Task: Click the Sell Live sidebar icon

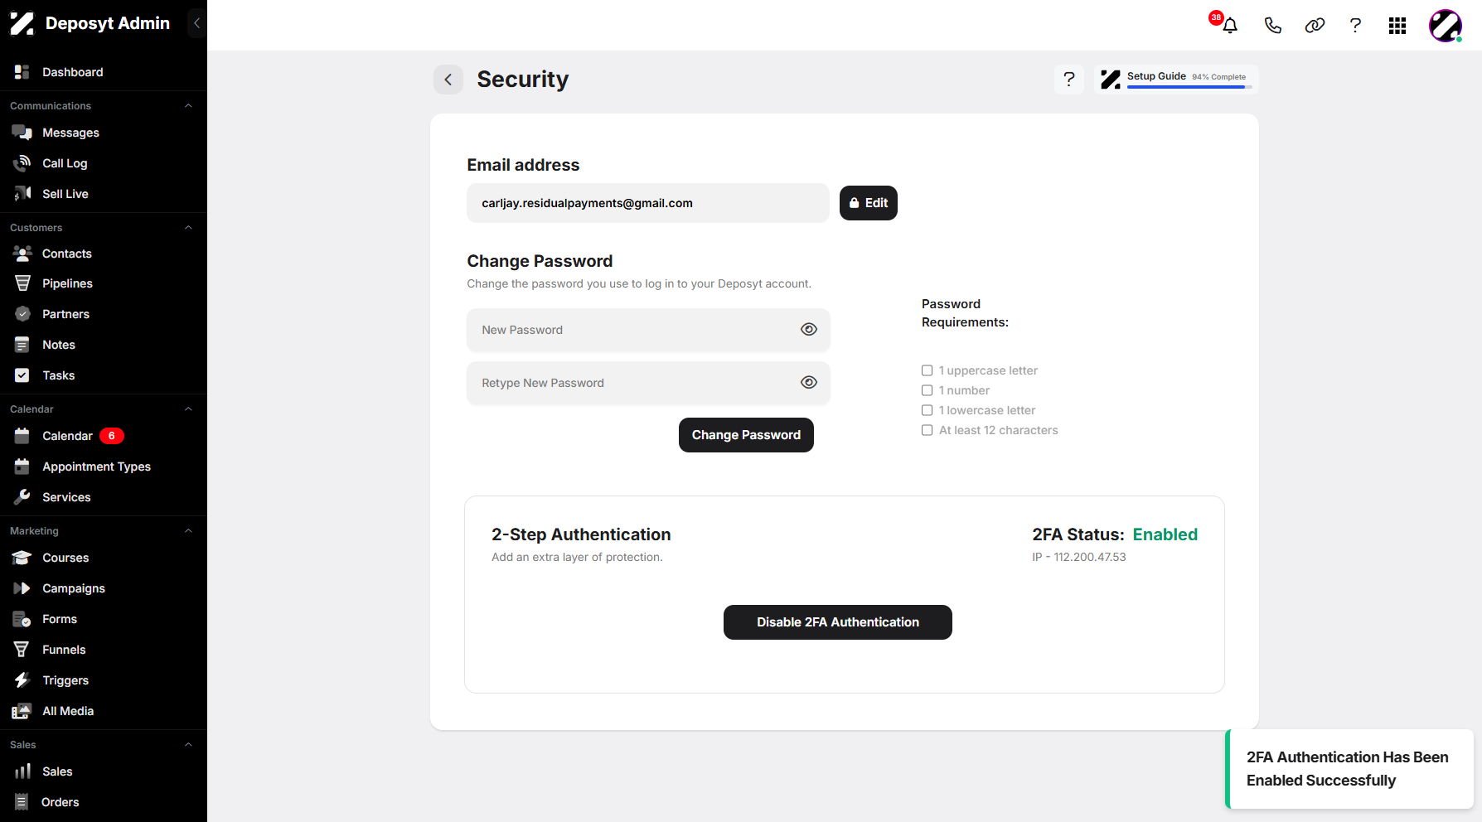Action: tap(22, 194)
